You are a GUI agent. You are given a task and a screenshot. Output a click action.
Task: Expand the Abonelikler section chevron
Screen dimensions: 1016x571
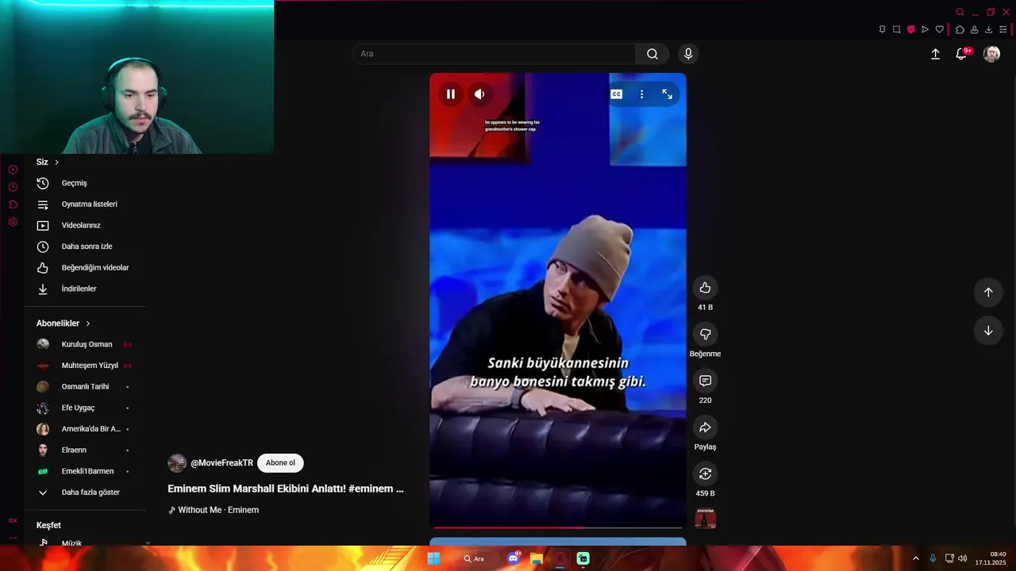[x=88, y=324]
